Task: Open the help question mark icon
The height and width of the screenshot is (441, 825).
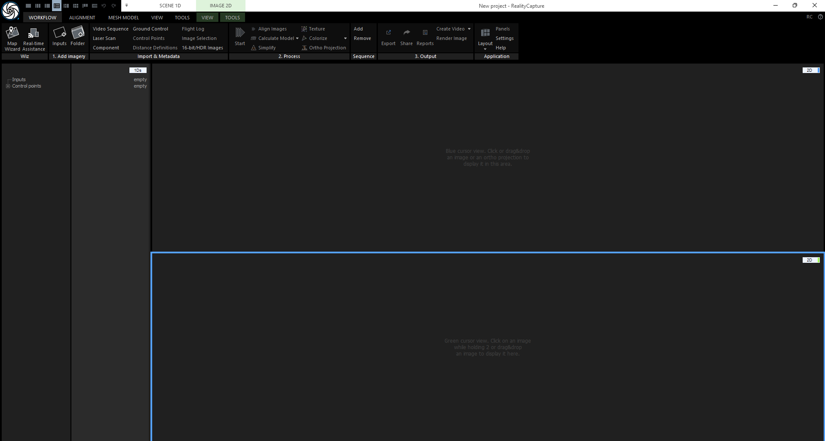Action: coord(820,17)
